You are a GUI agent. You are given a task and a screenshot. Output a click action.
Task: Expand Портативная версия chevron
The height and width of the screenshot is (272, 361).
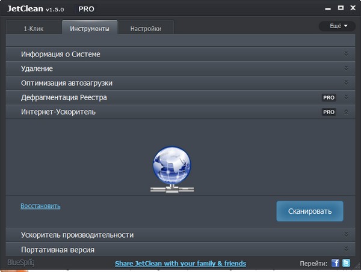346,249
